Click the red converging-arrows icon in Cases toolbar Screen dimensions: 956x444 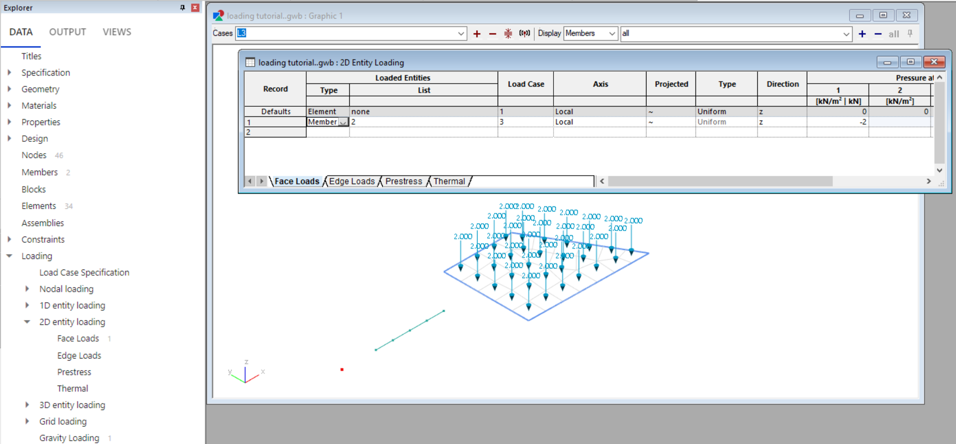(x=508, y=33)
